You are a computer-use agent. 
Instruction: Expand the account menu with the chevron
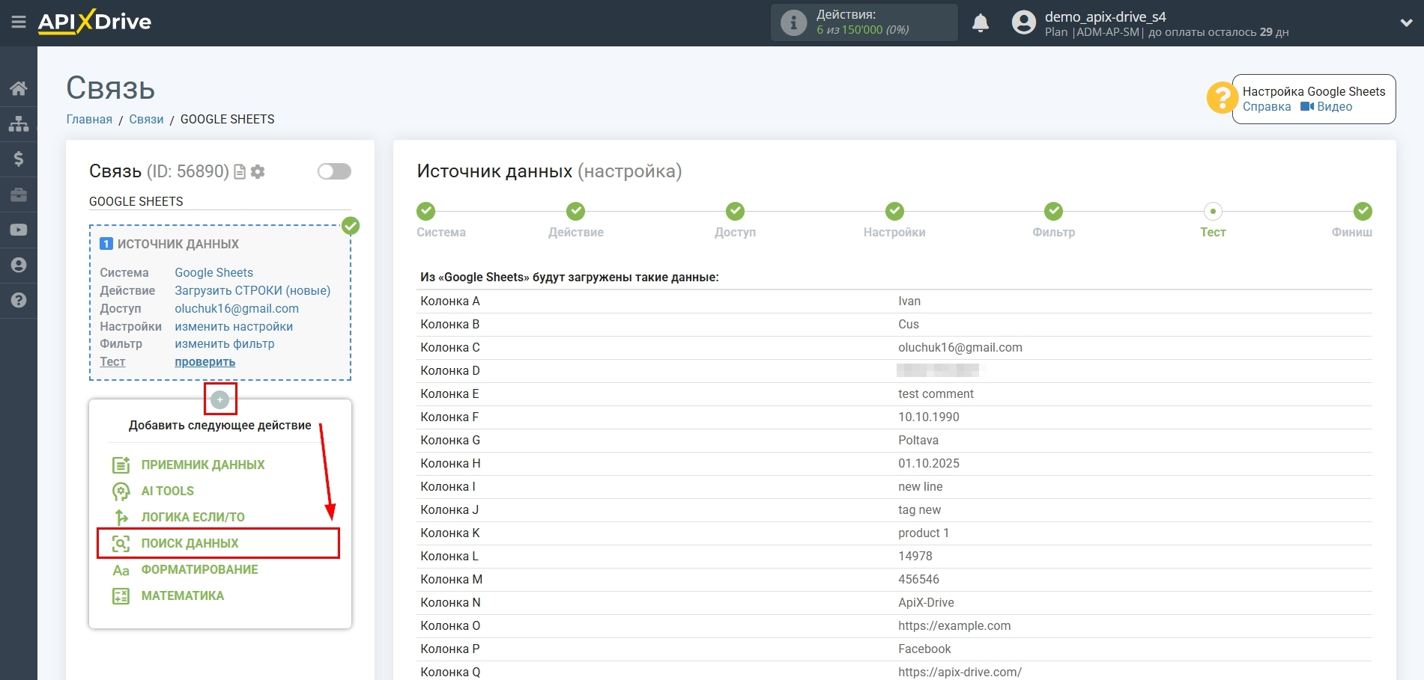[1406, 22]
